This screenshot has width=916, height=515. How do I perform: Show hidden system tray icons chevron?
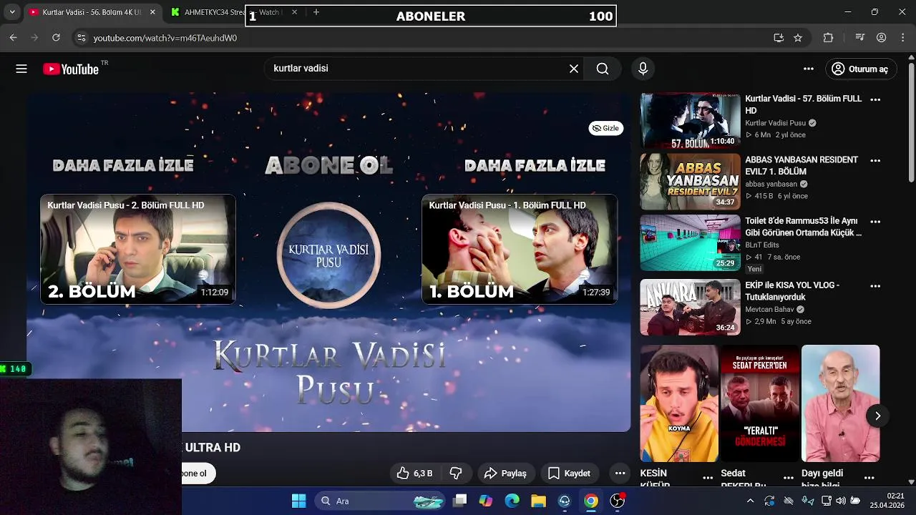[x=750, y=501]
